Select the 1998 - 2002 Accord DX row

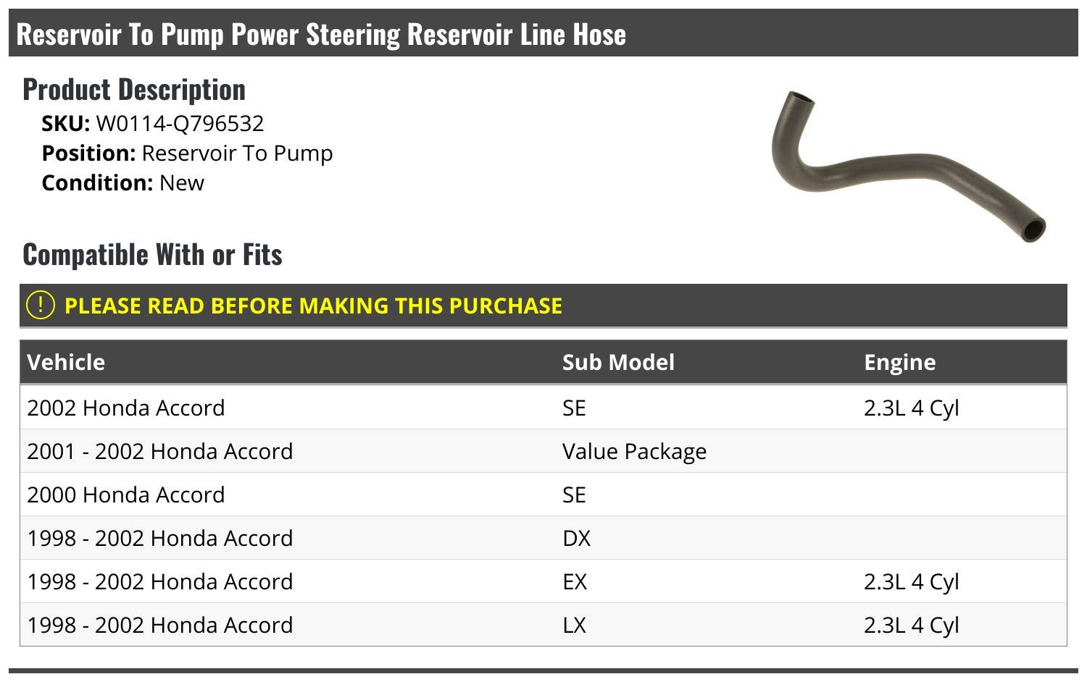[160, 538]
